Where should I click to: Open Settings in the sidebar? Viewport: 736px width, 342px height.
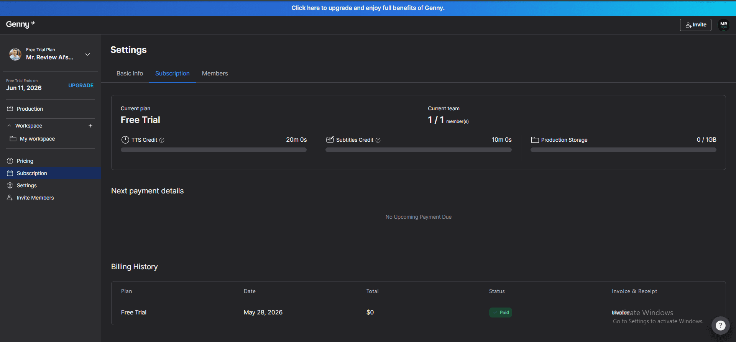pyautogui.click(x=51, y=185)
